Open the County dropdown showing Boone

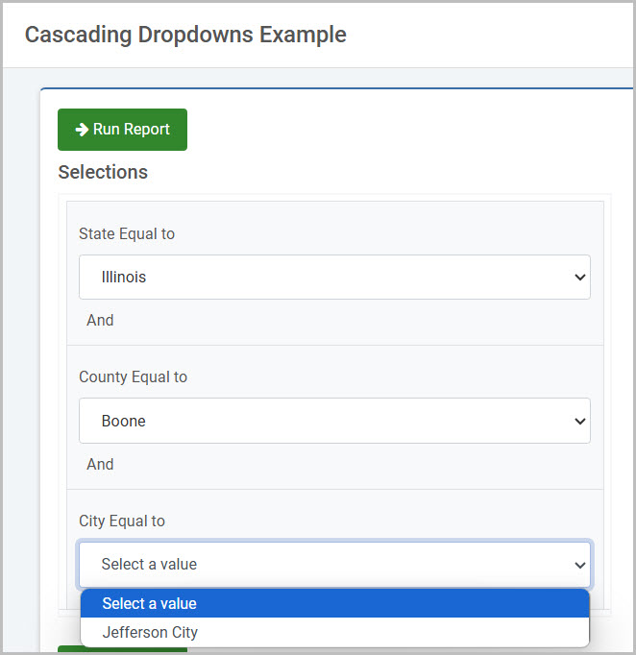(x=334, y=421)
